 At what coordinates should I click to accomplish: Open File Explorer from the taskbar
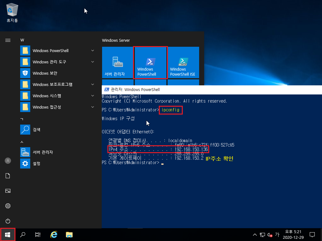click(69, 235)
